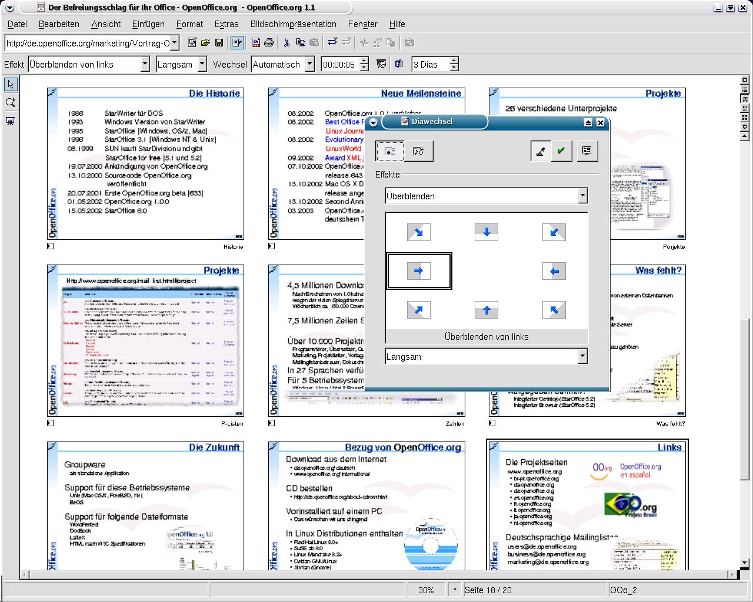The width and height of the screenshot is (753, 602).
Task: Open the Bildschirmpräsentation menu
Action: 293,24
